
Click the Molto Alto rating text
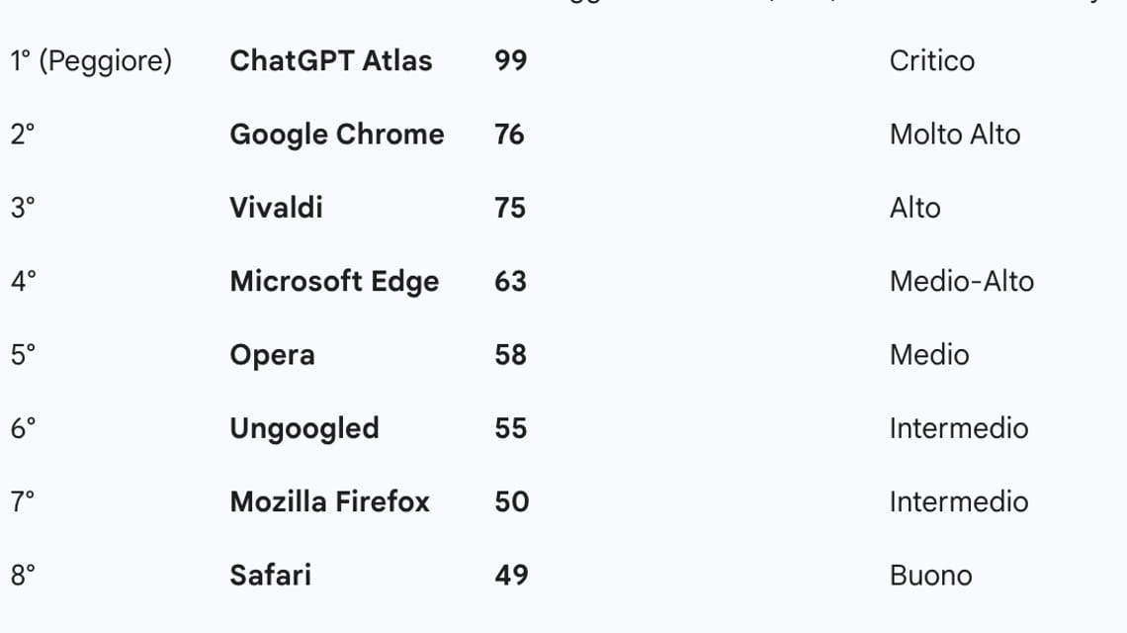pyautogui.click(x=954, y=135)
